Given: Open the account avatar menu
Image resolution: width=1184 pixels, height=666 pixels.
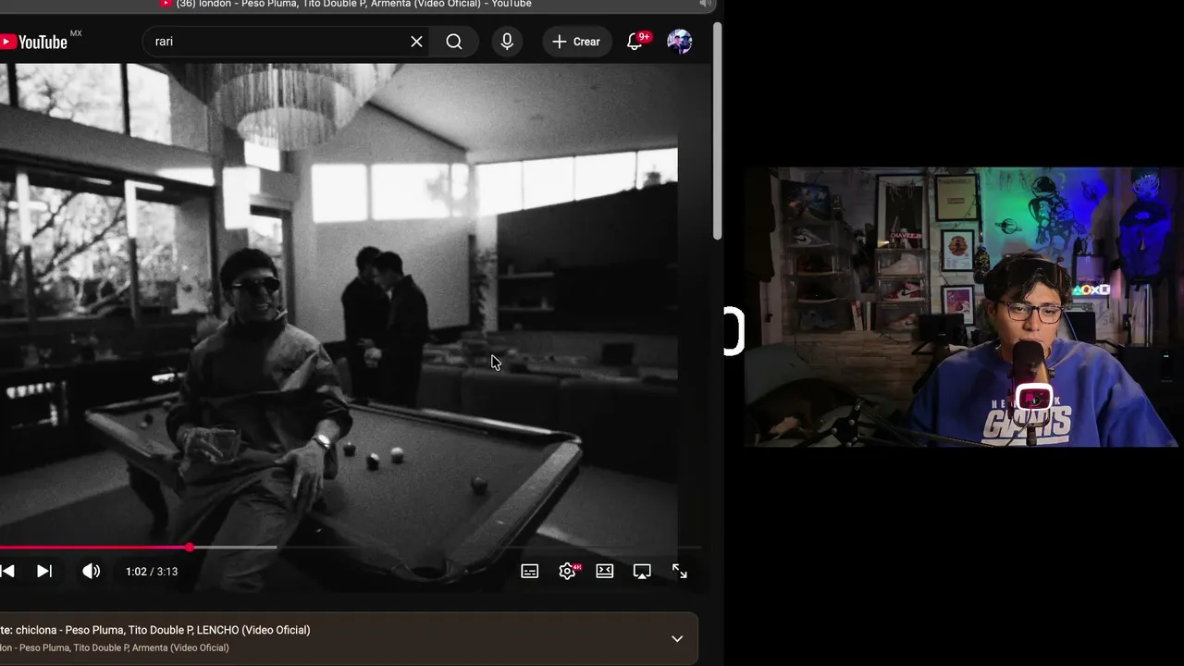Looking at the screenshot, I should click(x=680, y=42).
